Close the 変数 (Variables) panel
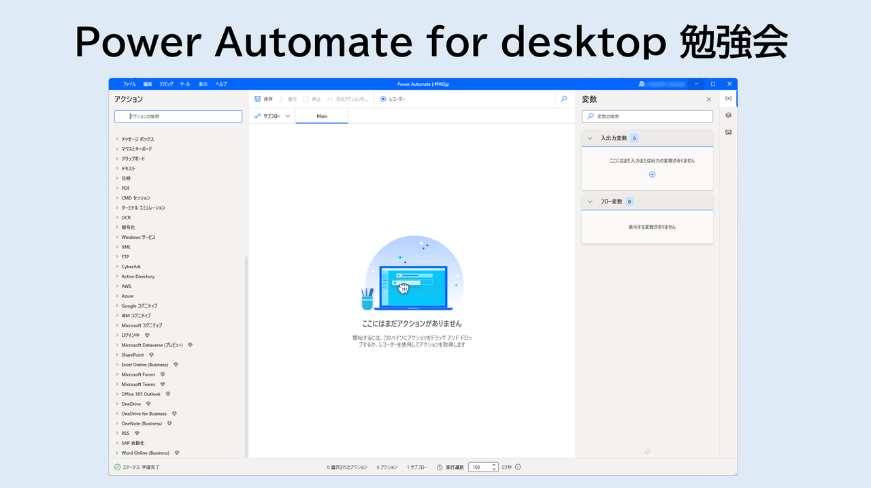The width and height of the screenshot is (871, 488). (x=708, y=99)
